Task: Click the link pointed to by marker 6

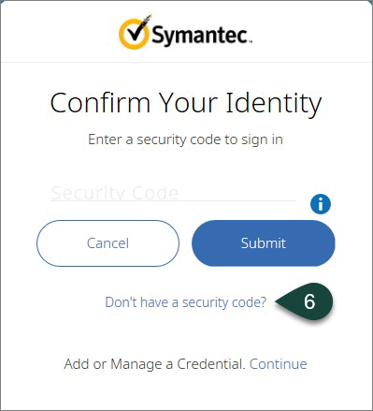Action: (186, 302)
